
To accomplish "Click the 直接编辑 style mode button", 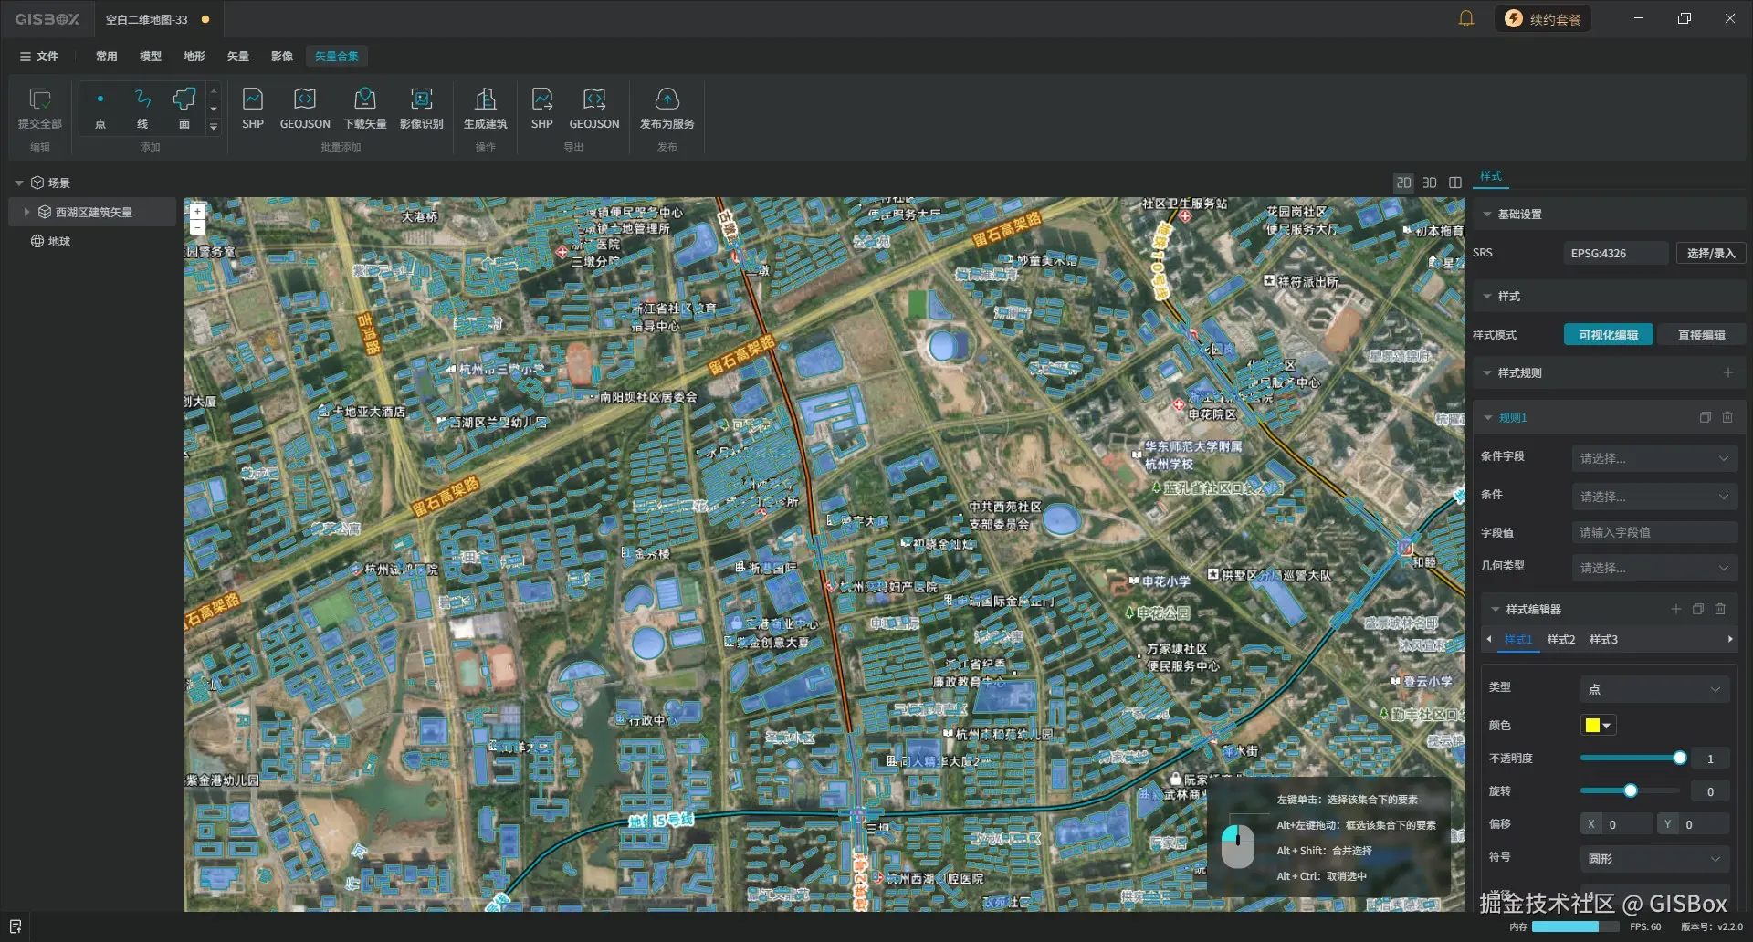I will [1701, 335].
